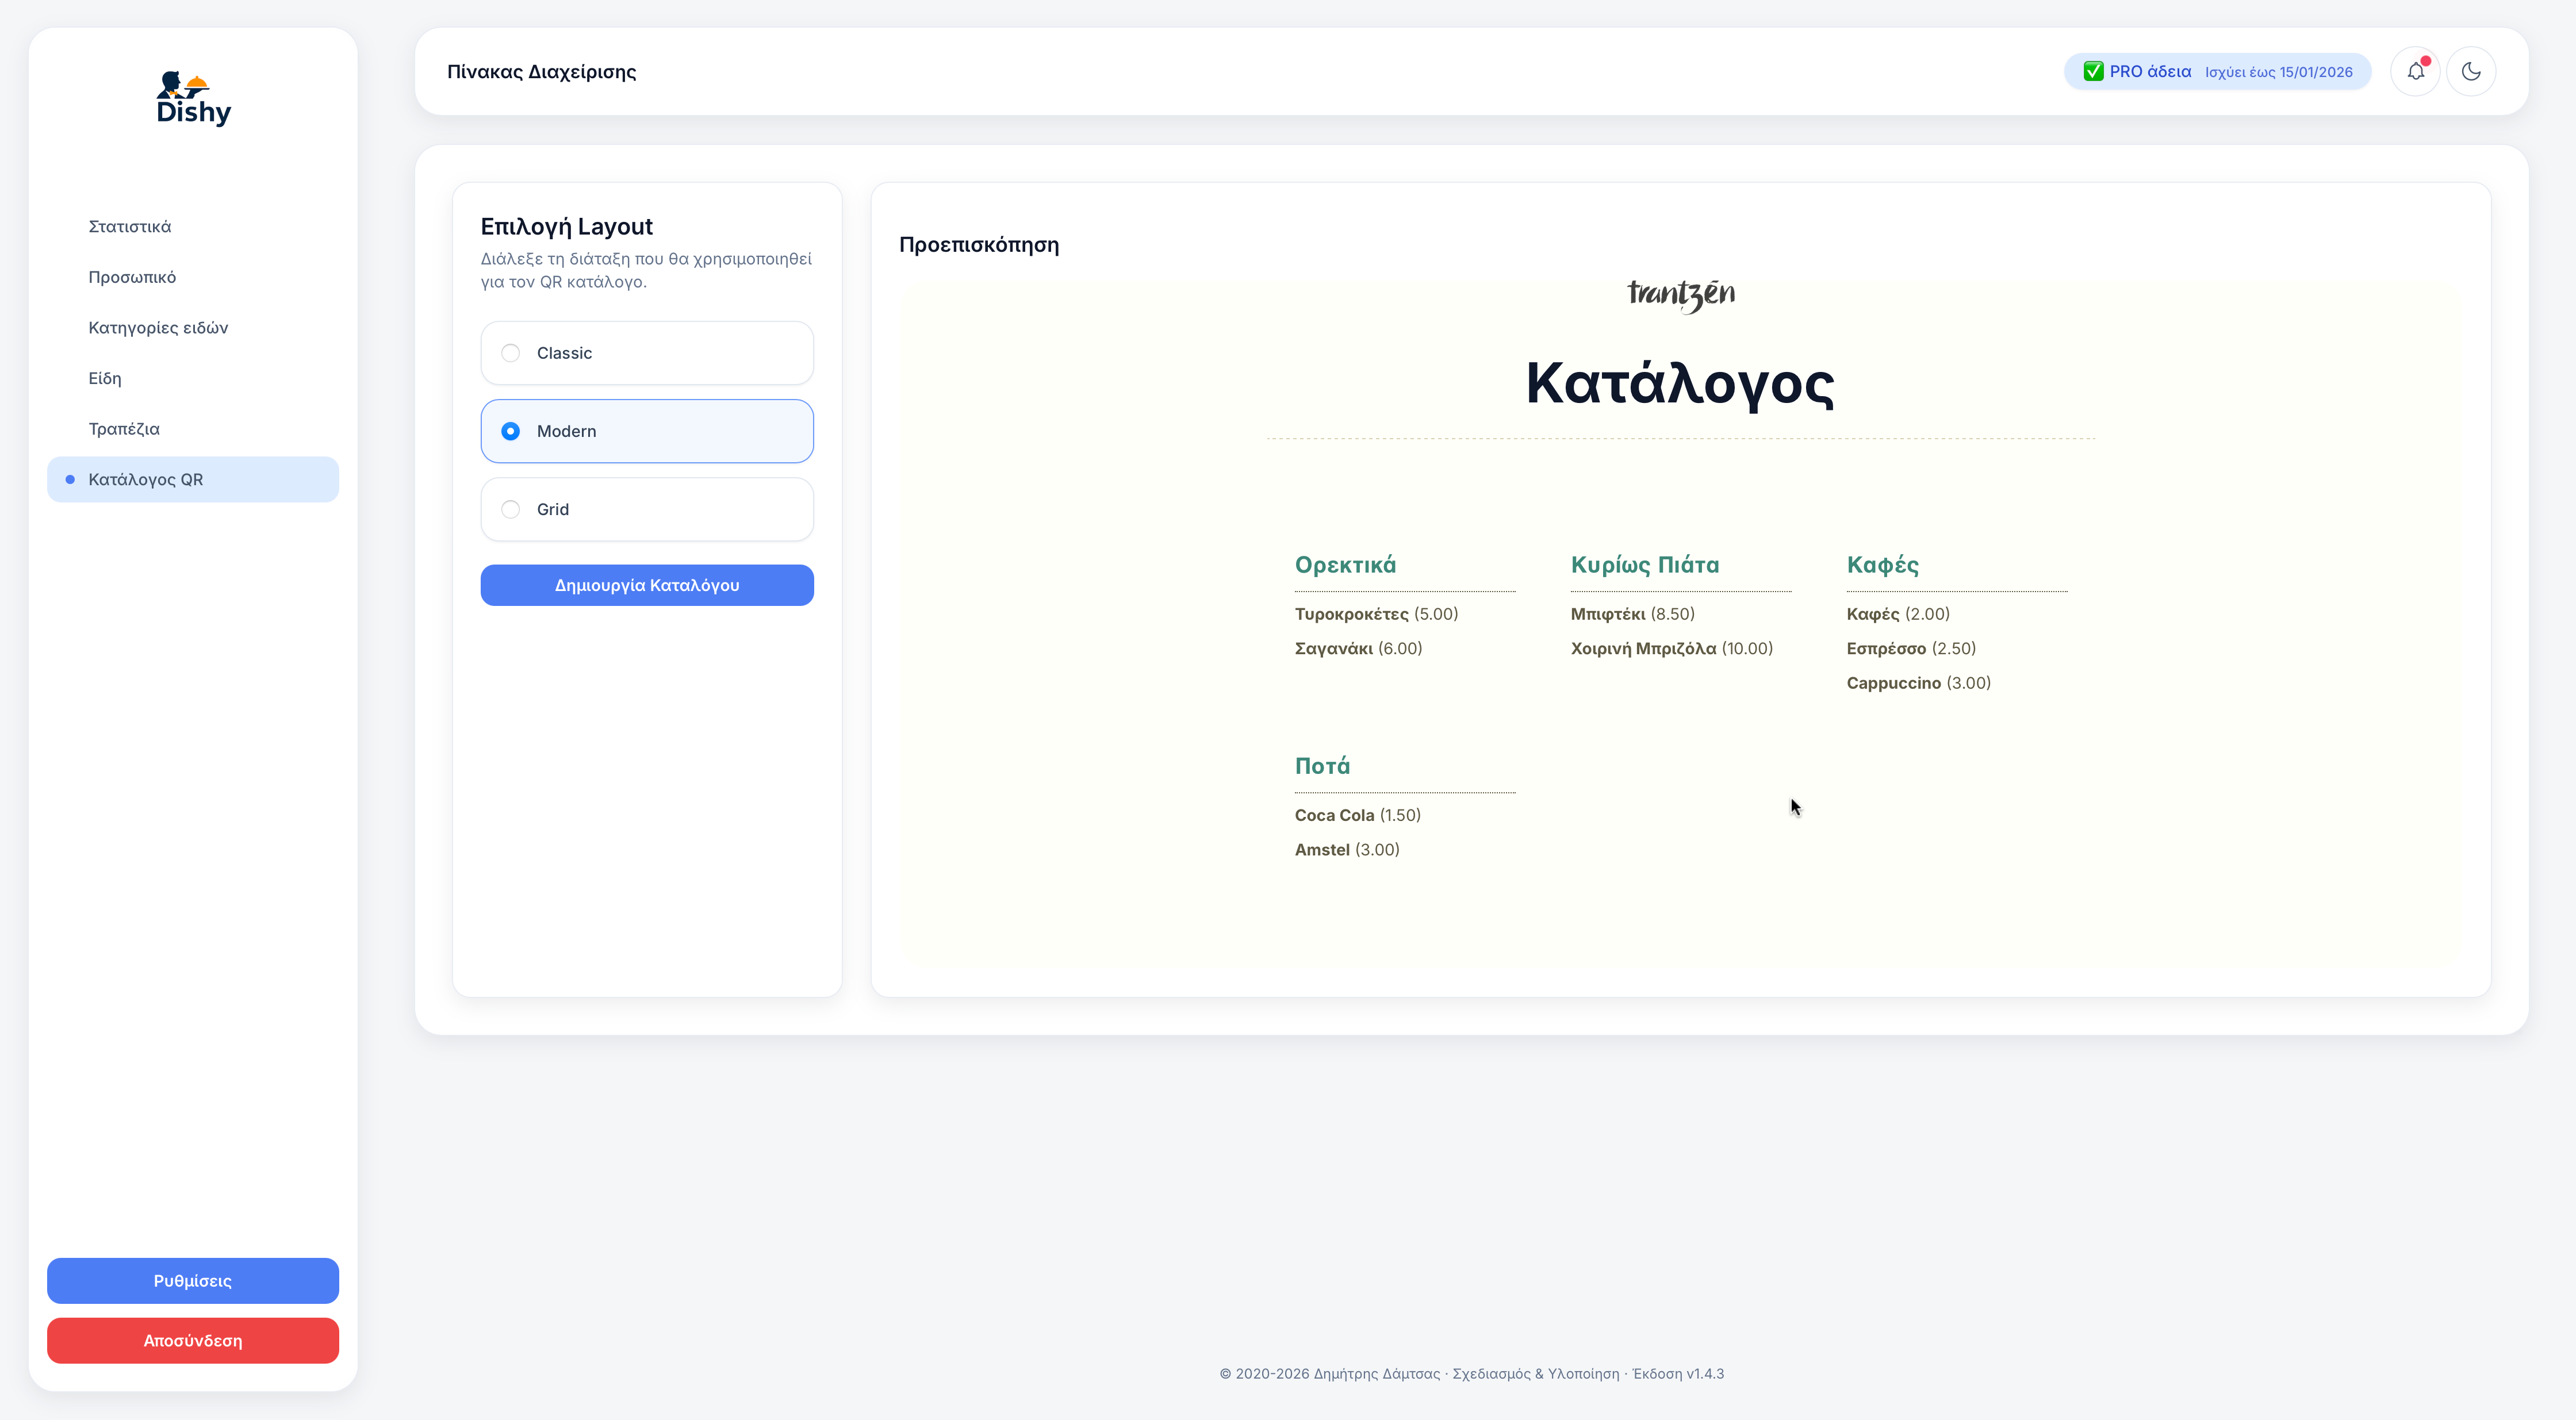2576x1420 pixels.
Task: Open the Στατιστικά sidebar menu
Action: (130, 226)
